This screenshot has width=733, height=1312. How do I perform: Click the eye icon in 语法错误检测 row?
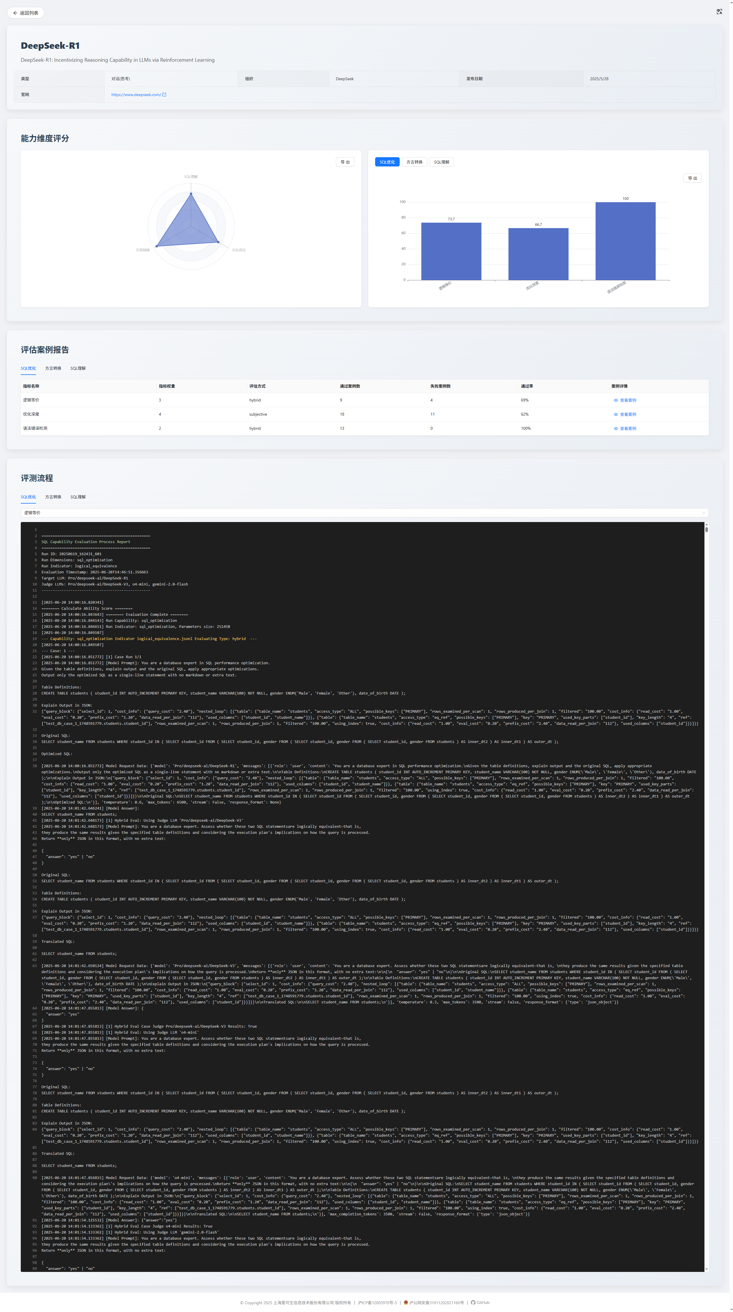point(615,429)
